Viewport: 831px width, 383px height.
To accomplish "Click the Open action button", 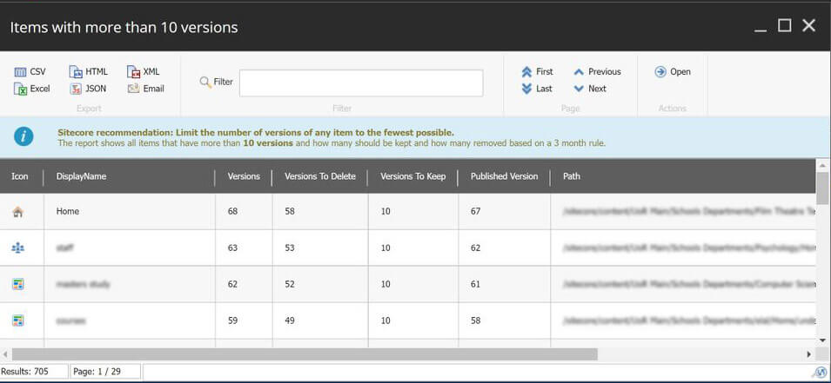I will click(x=673, y=72).
